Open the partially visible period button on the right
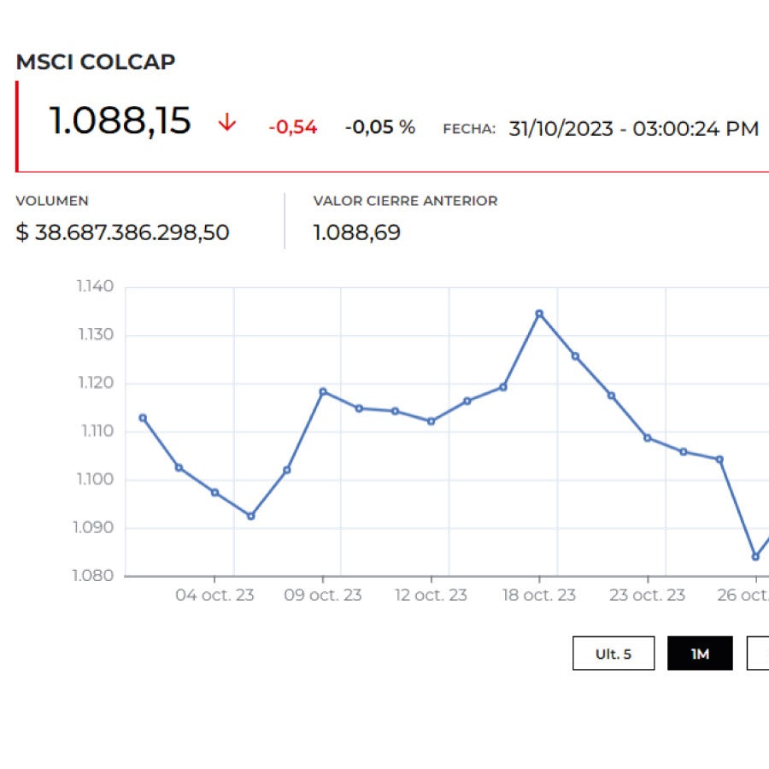Viewport: 769px width, 769px height. 759,653
